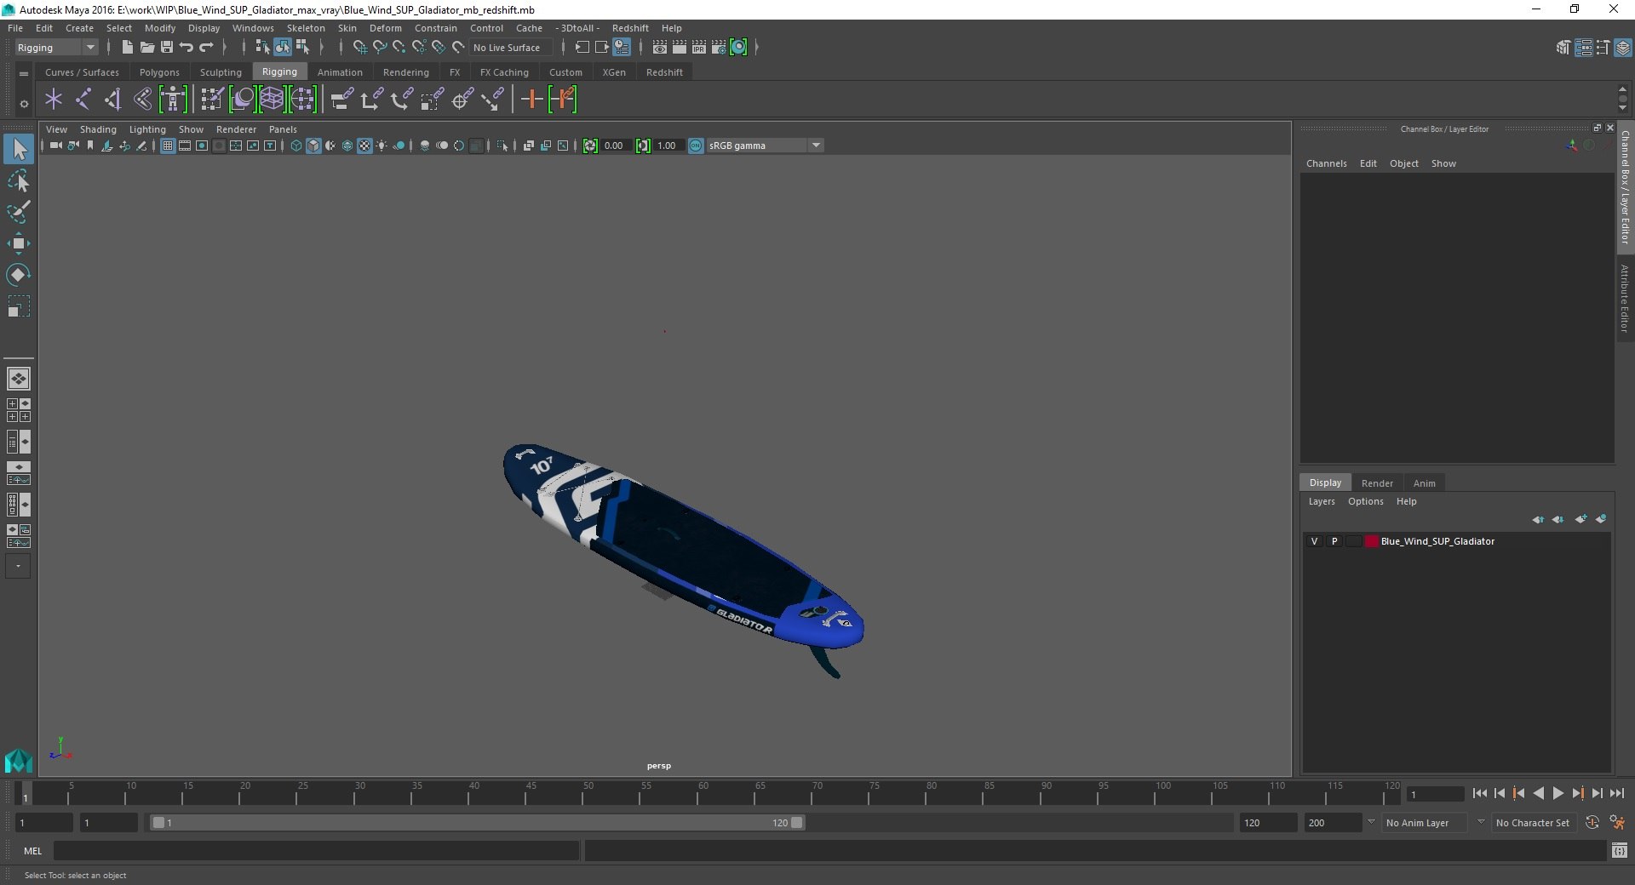This screenshot has width=1635, height=885.
Task: Step to the next key button
Action: [1578, 793]
